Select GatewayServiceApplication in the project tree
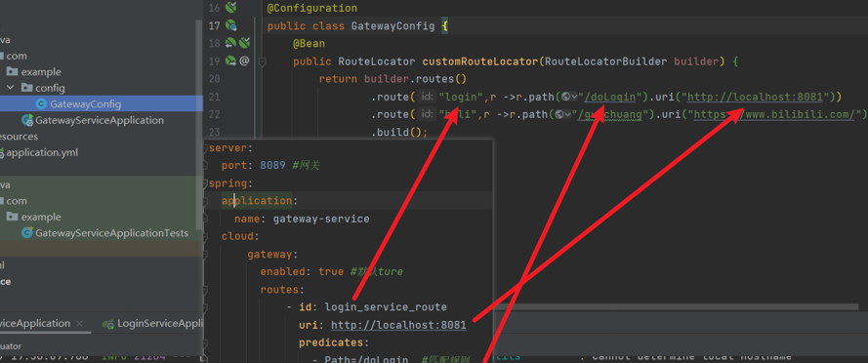 100,120
